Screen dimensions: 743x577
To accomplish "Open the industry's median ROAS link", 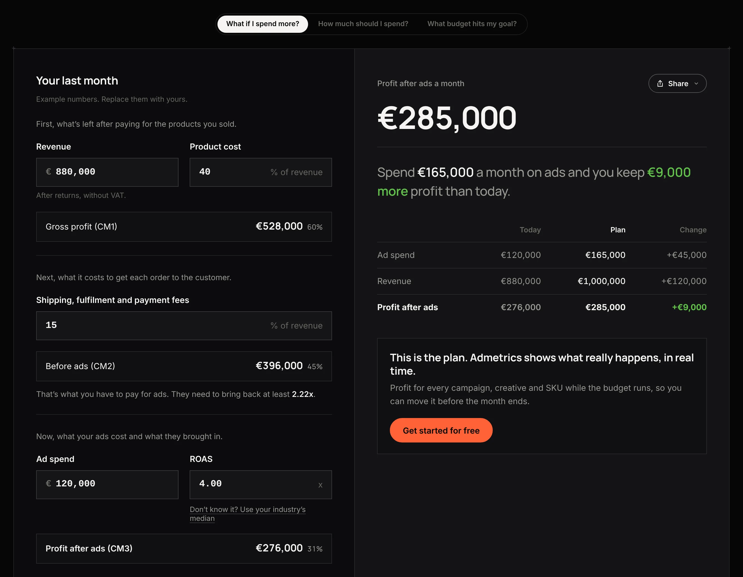I will click(248, 514).
